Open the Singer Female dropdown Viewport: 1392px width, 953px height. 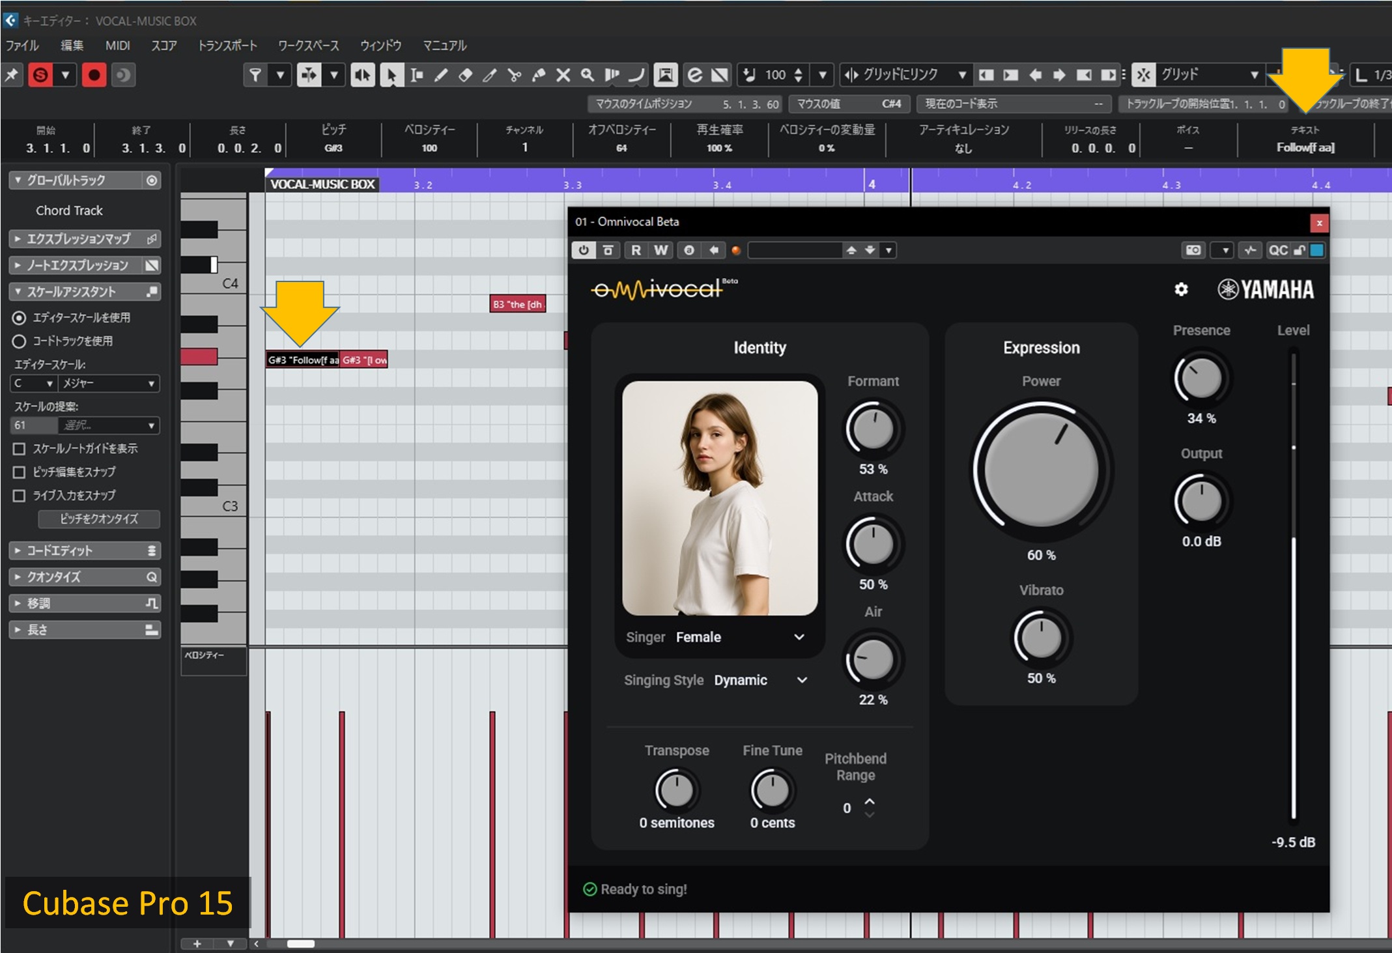[799, 637]
